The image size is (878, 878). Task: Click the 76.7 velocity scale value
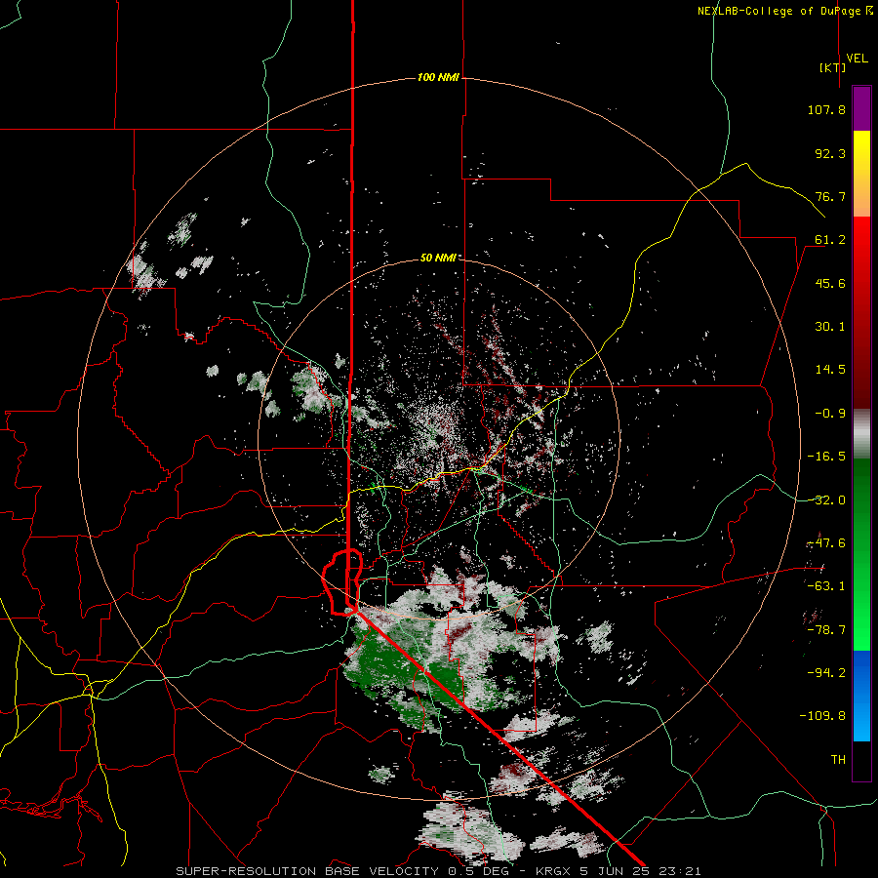click(x=830, y=196)
